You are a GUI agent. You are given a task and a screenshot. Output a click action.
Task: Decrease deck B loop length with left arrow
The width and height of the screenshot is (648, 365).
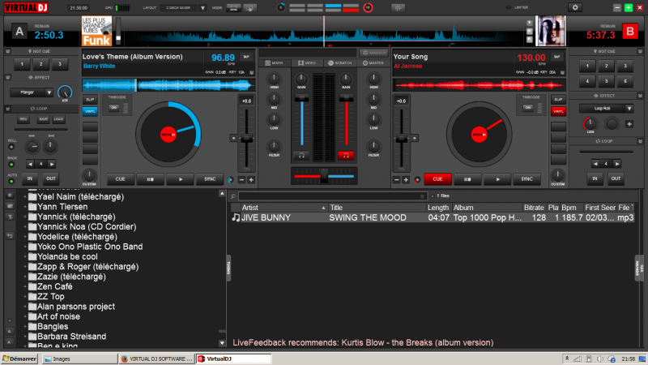(x=595, y=164)
